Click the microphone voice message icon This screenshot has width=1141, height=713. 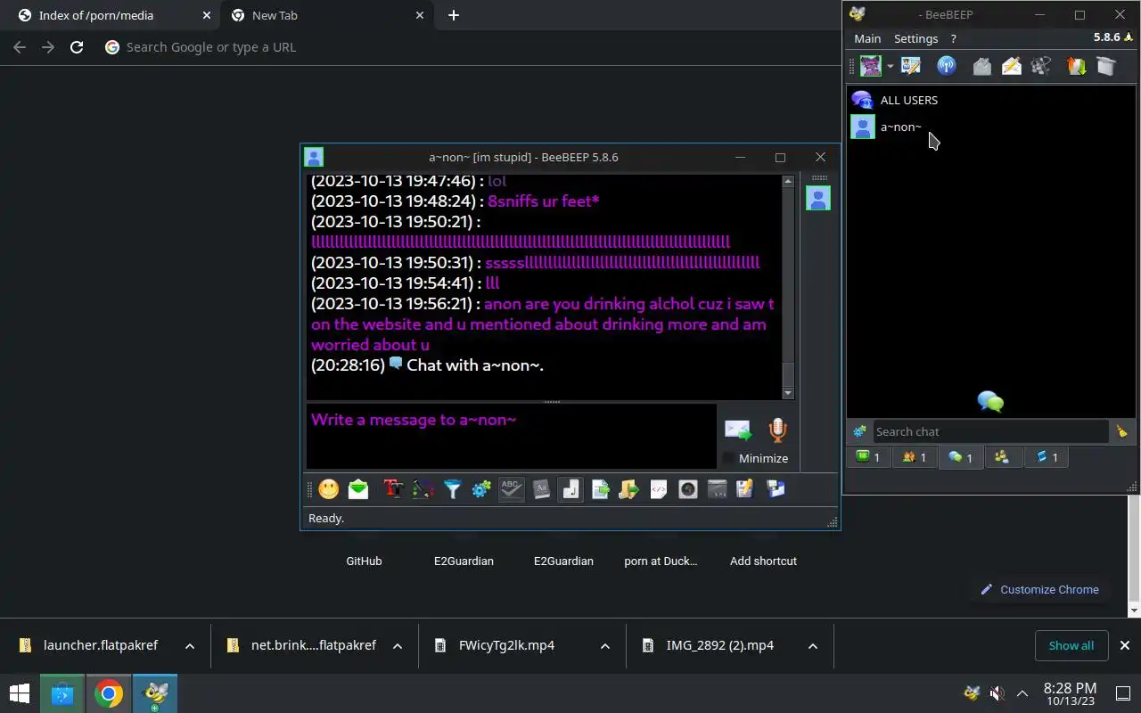point(777,430)
